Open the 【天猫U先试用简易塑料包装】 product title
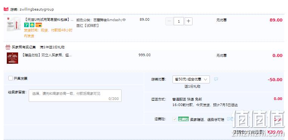The height and width of the screenshot is (140, 288). pyautogui.click(x=49, y=20)
